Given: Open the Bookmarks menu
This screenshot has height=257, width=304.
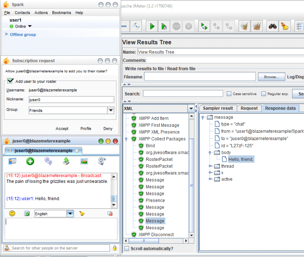Looking at the screenshot, I should pos(62,13).
